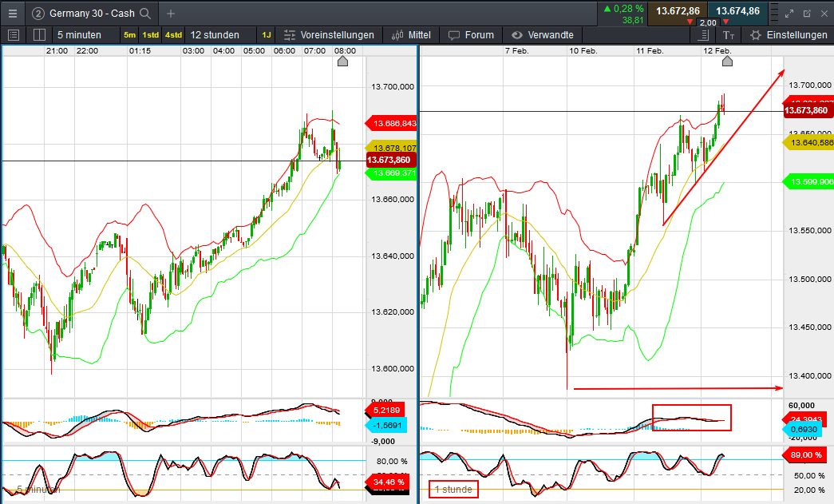Viewport: 834px width, 504px height.
Task: Click the 13.600,000 axis label on left chart
Action: (x=393, y=368)
